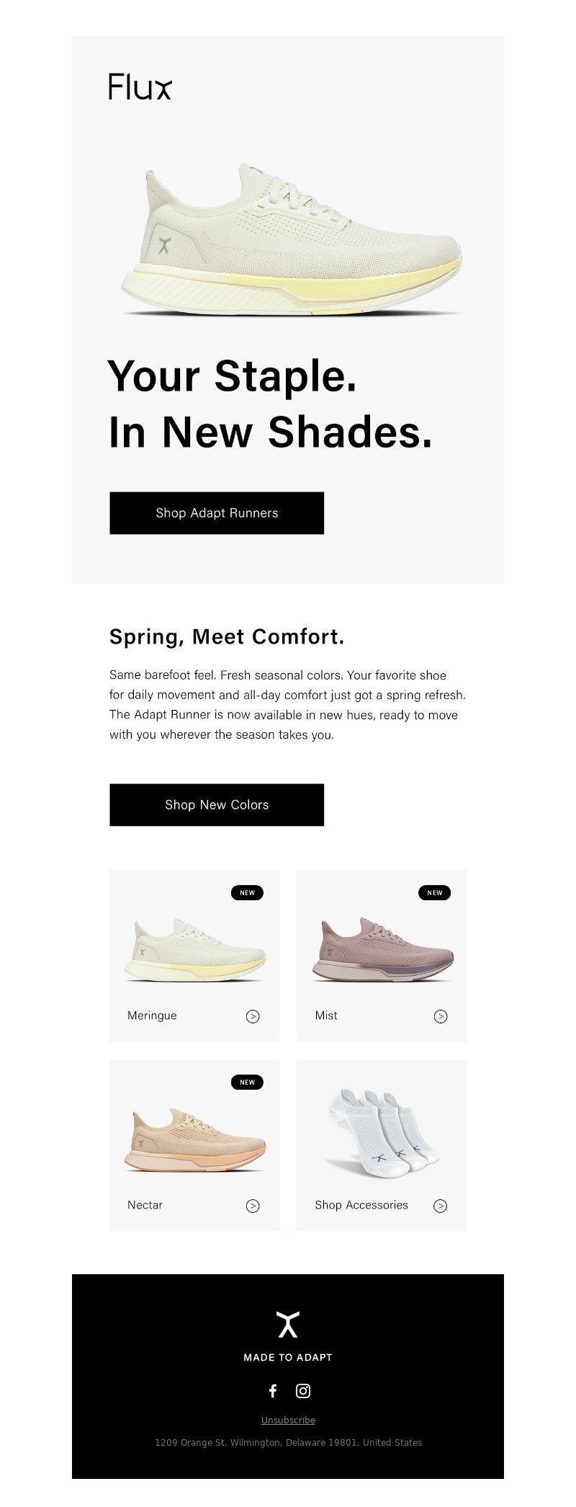Select the Meringue shoe thumbnail

click(194, 949)
